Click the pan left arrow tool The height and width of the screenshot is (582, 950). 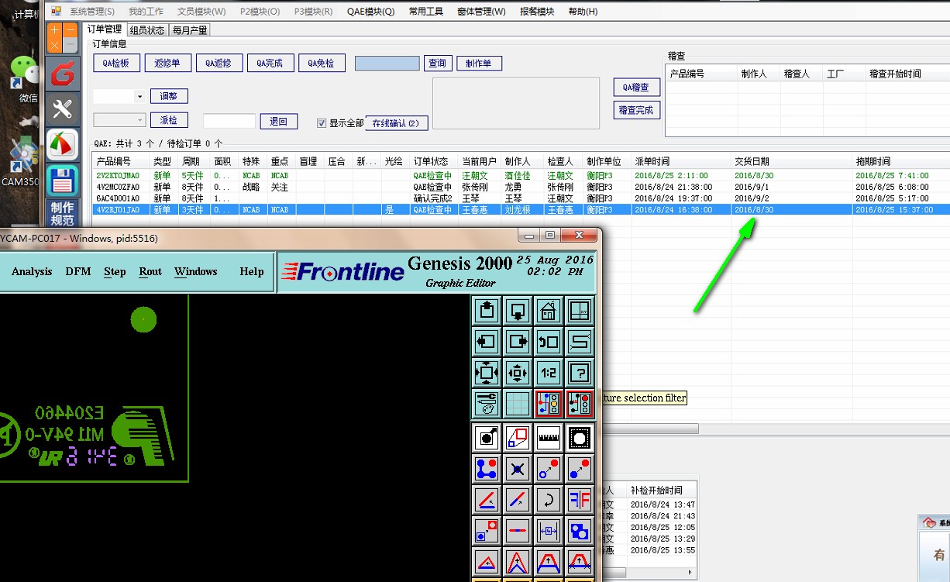(x=487, y=341)
